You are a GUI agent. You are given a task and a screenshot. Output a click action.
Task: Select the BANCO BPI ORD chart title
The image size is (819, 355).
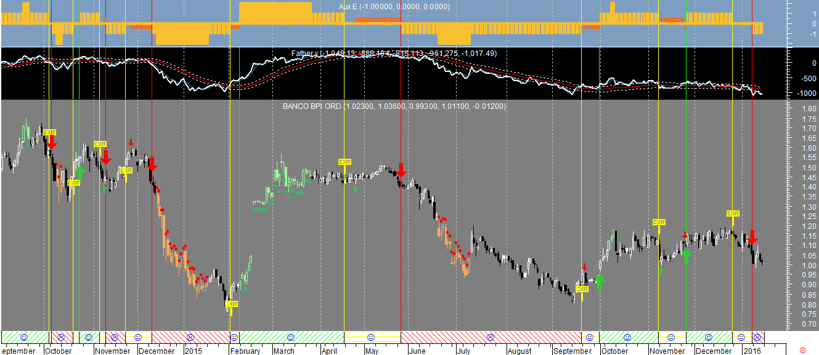[x=394, y=106]
